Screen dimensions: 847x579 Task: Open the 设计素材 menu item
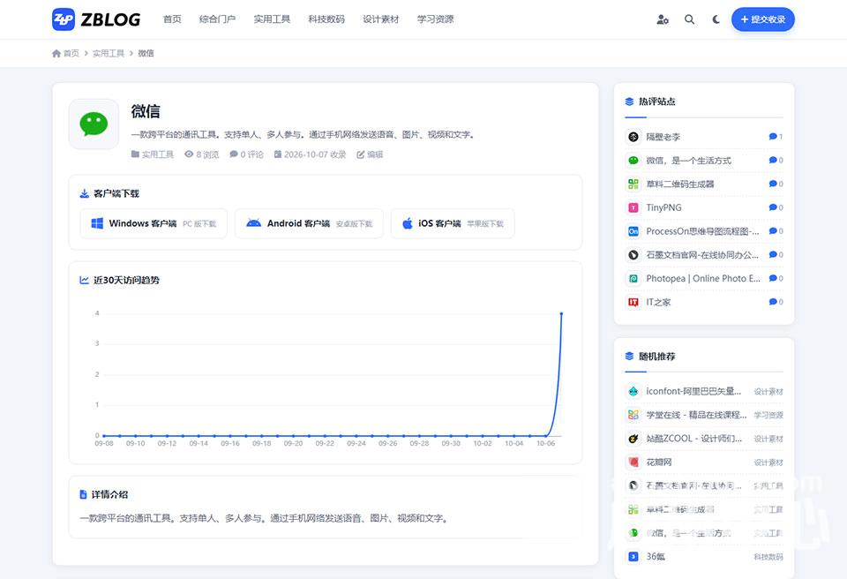tap(381, 19)
